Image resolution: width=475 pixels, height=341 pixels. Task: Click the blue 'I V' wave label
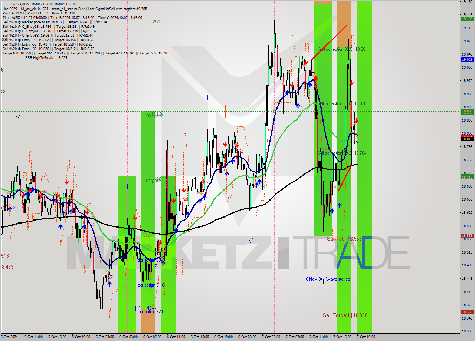(249, 241)
